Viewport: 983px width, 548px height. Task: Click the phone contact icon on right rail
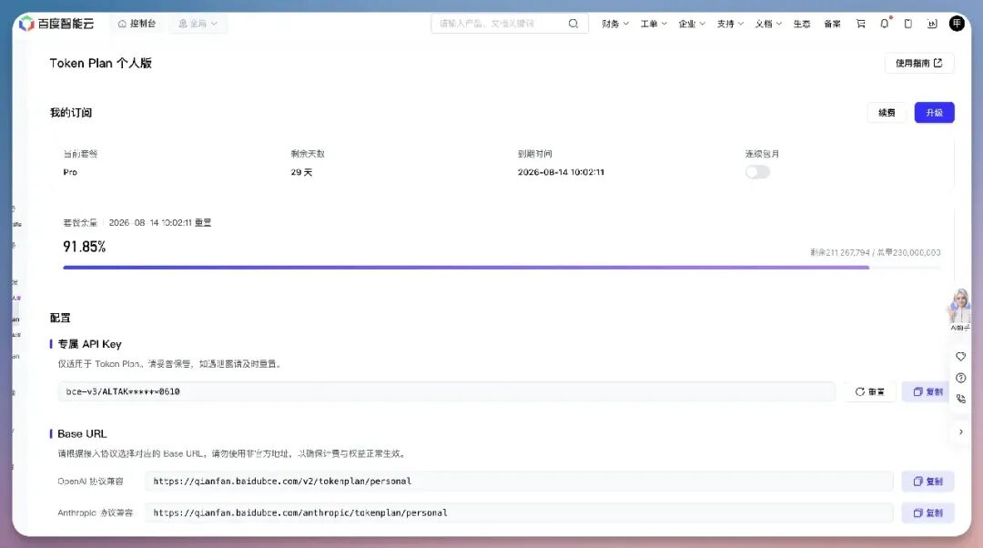960,399
